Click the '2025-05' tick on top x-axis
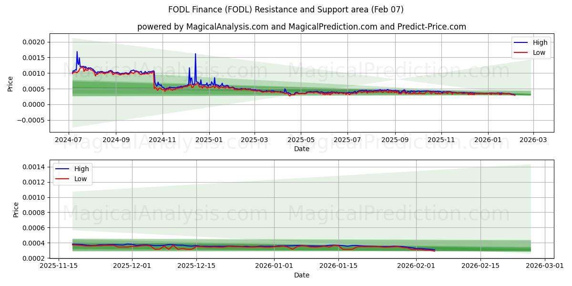 point(301,140)
